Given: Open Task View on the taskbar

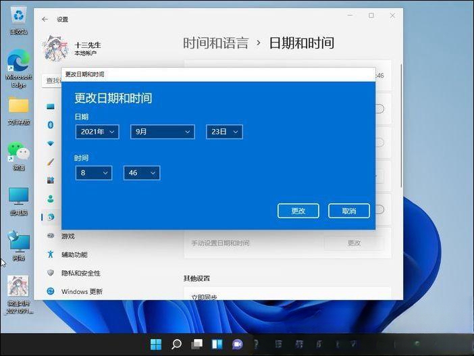Looking at the screenshot, I should pos(196,345).
